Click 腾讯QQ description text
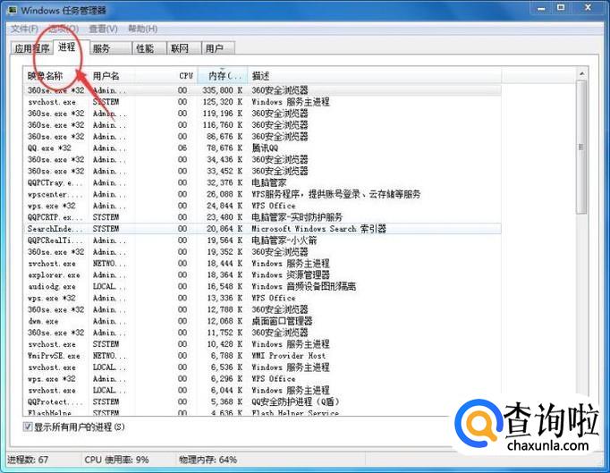Screen dimensions: 610x473 [265, 148]
